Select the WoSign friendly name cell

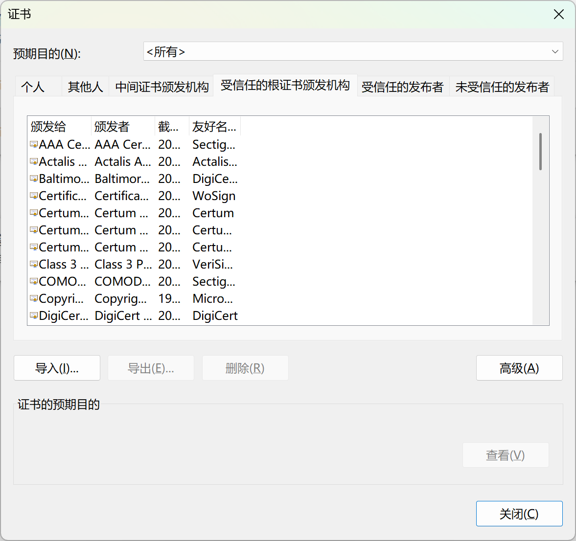pos(214,196)
